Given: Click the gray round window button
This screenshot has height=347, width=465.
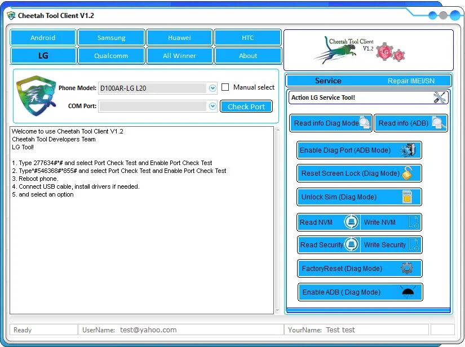Looking at the screenshot, I should coord(443,15).
